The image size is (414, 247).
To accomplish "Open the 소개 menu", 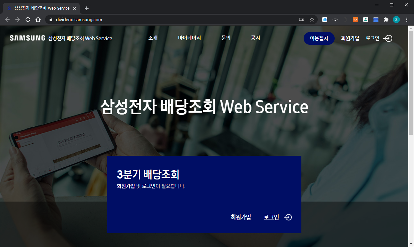I will click(153, 38).
